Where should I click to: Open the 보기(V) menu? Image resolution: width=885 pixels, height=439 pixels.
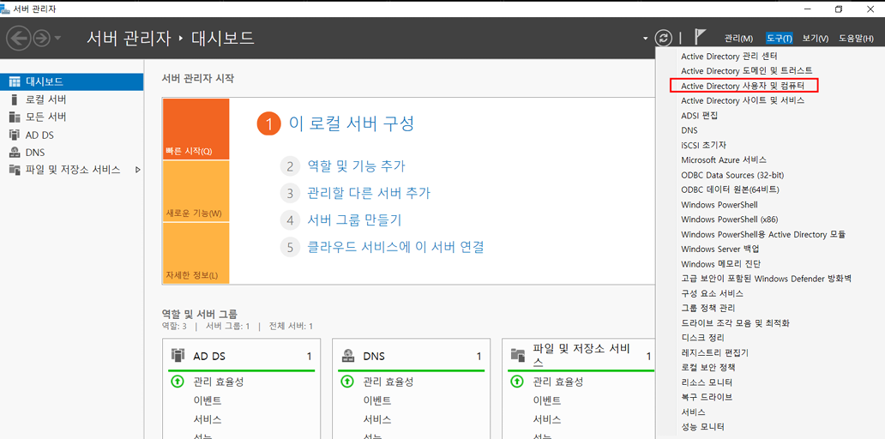pos(815,39)
